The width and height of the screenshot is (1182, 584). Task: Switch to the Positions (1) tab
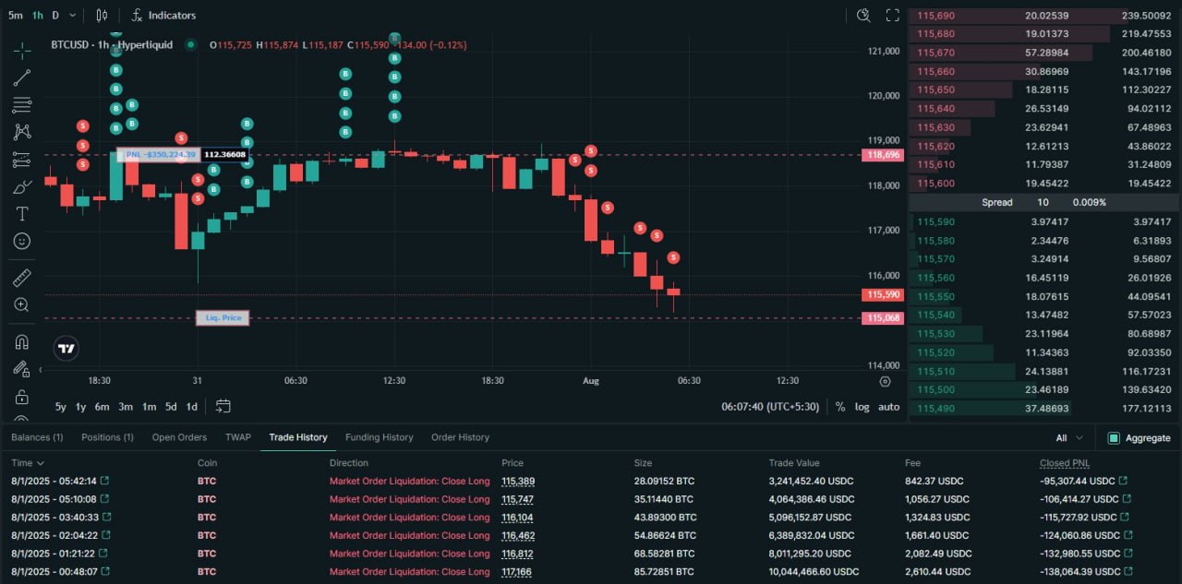[x=107, y=437]
